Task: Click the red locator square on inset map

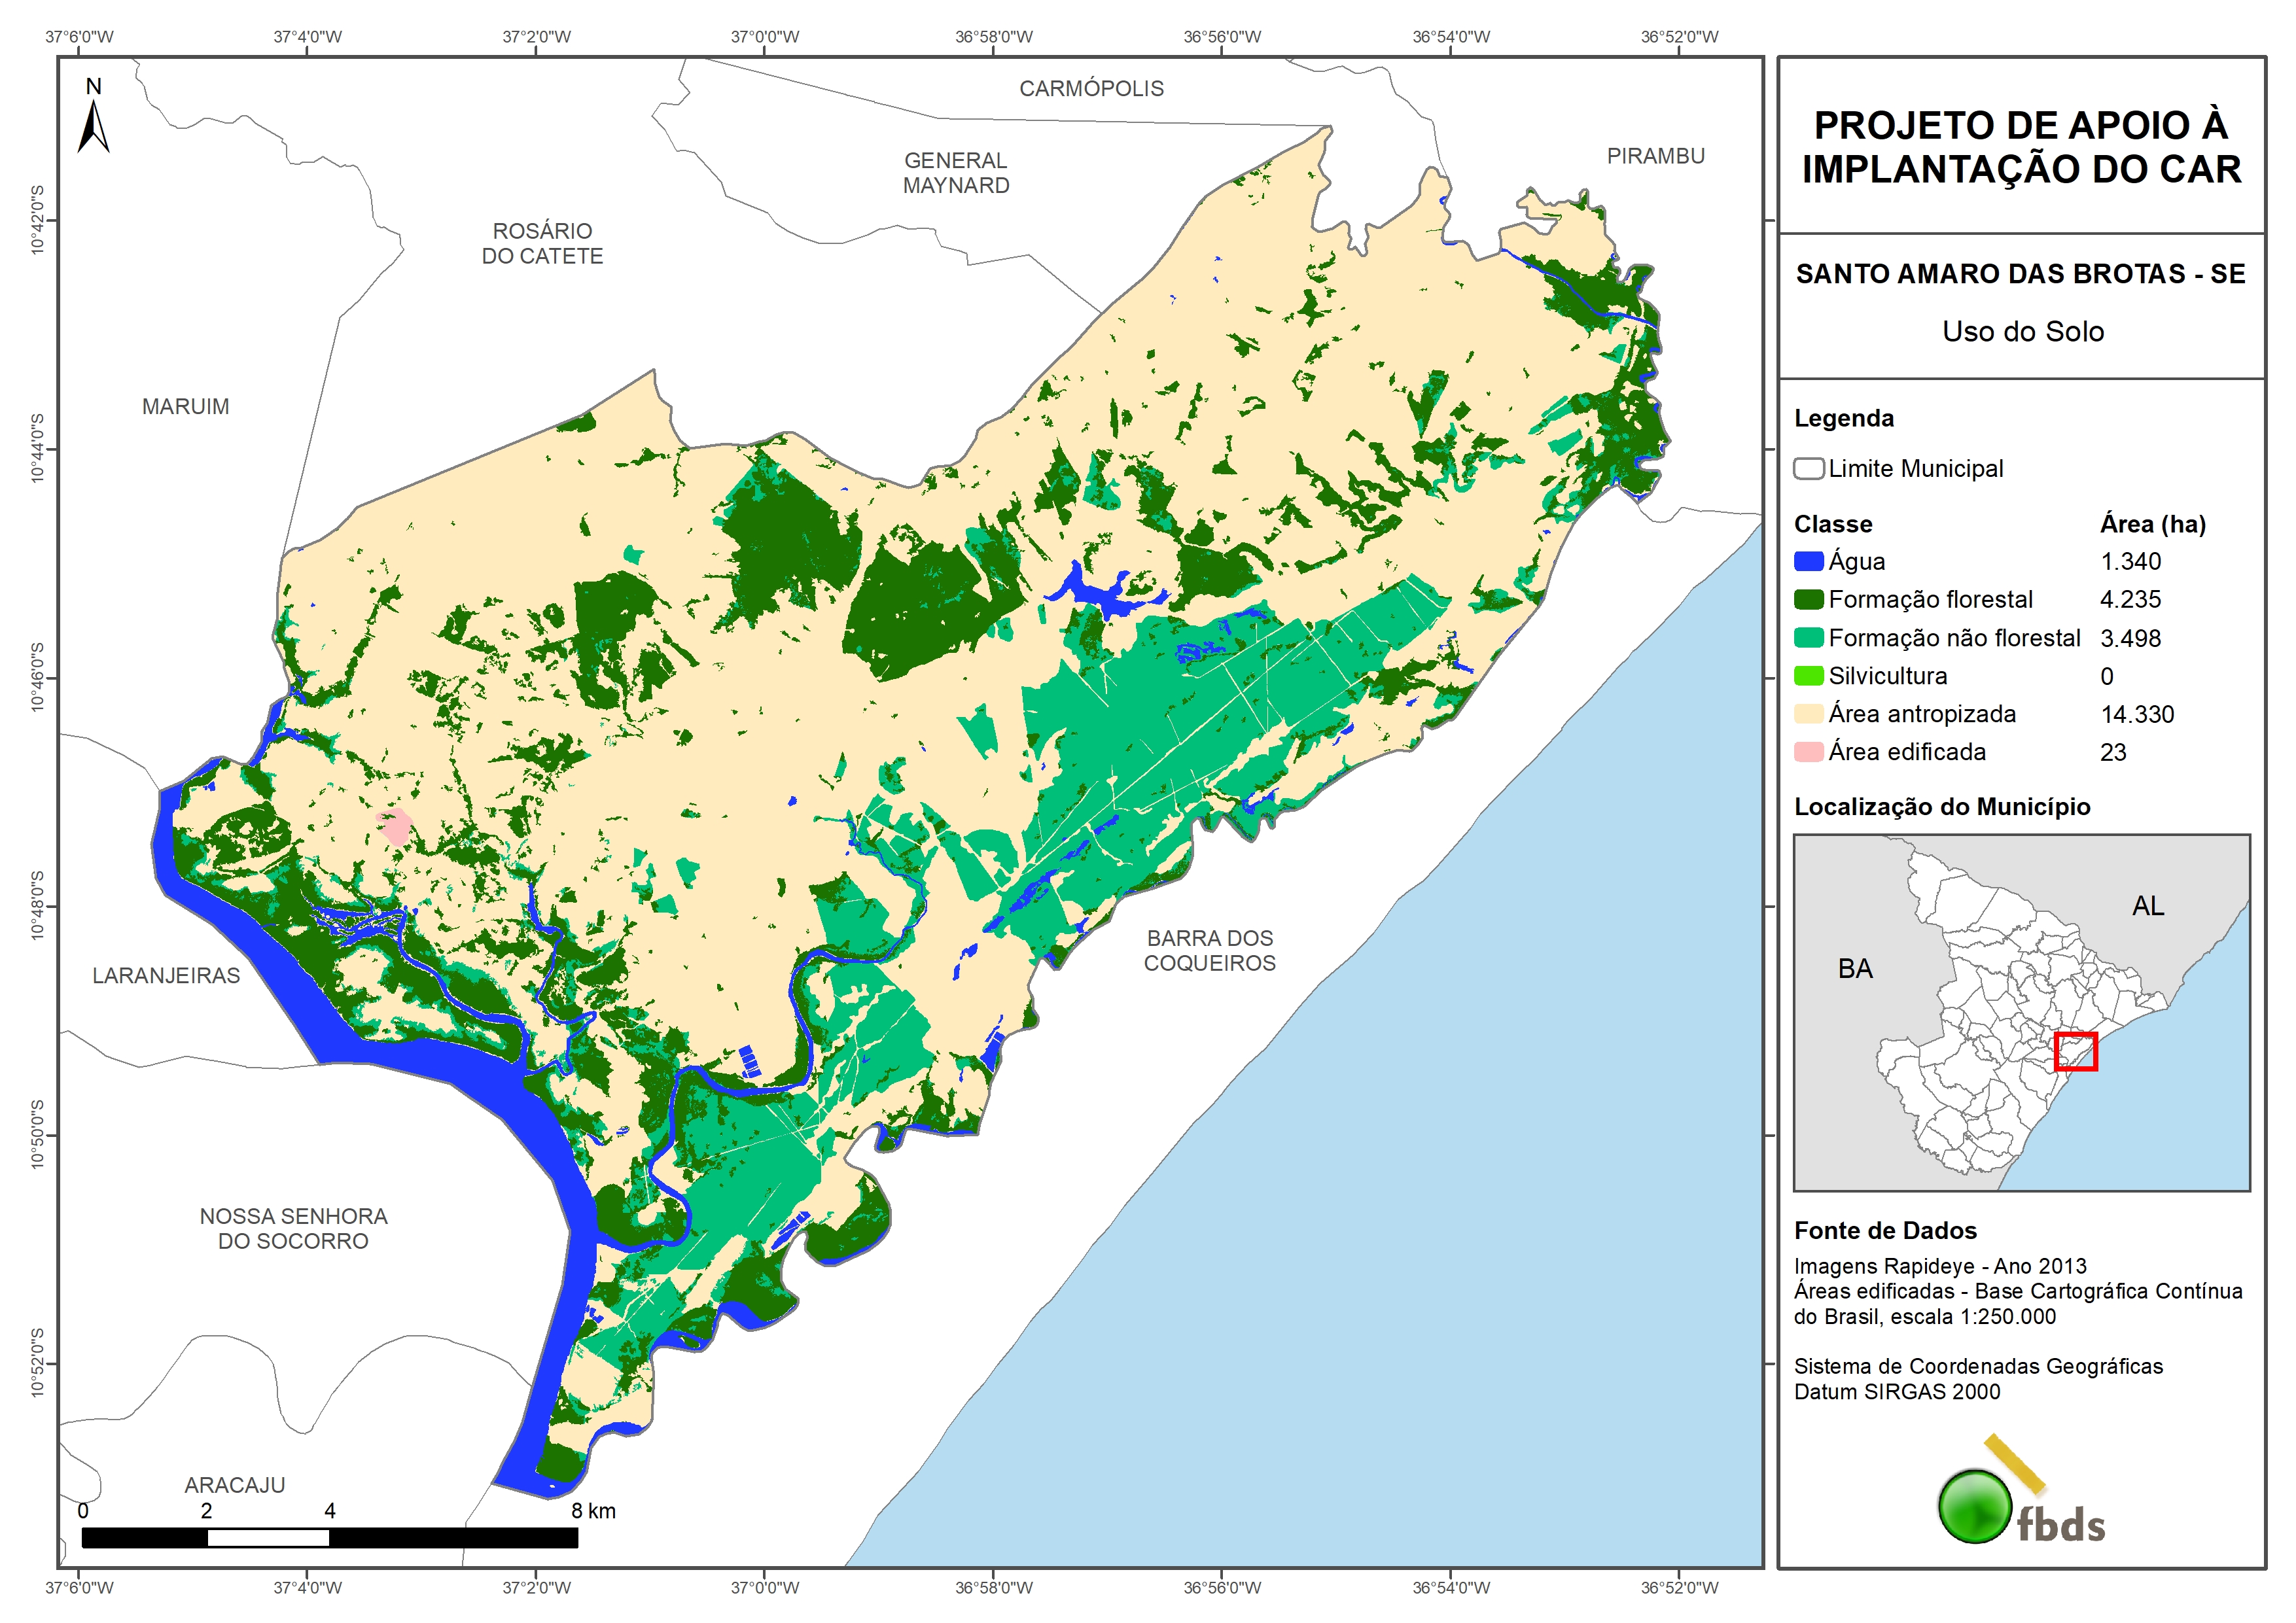Action: click(x=2075, y=1051)
